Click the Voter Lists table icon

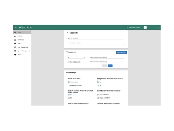pos(15,40)
